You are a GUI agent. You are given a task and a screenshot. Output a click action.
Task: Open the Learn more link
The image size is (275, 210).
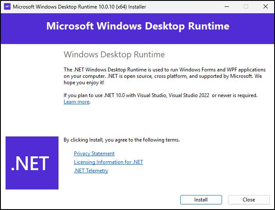coord(76,102)
